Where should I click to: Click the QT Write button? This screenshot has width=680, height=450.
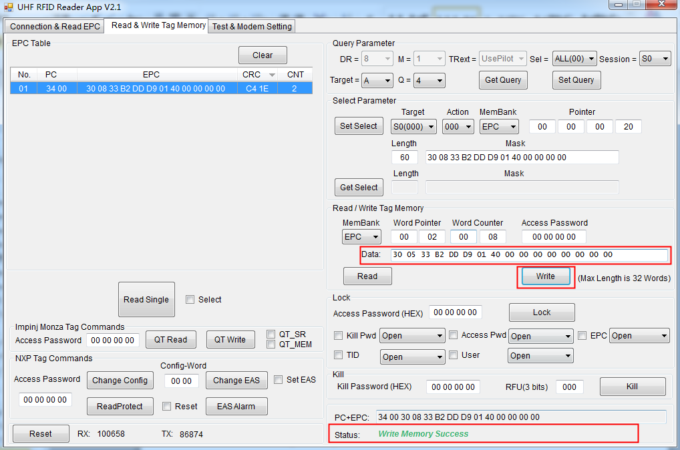click(230, 340)
